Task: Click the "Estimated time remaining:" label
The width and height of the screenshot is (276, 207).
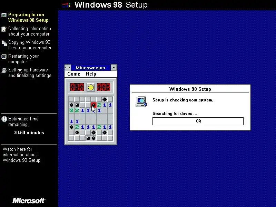Action: tap(23, 122)
